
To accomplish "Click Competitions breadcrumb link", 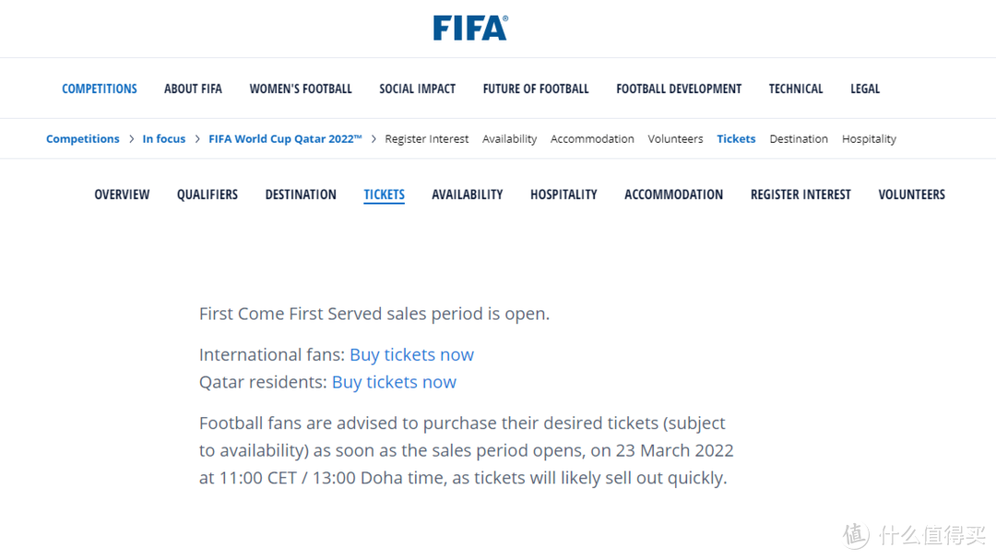I will tap(83, 139).
